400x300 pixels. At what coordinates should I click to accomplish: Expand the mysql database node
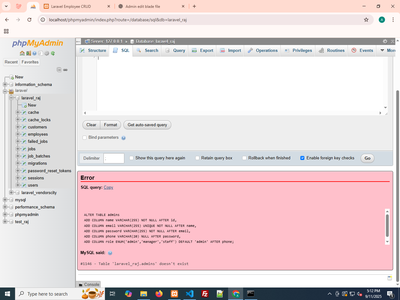point(5,200)
